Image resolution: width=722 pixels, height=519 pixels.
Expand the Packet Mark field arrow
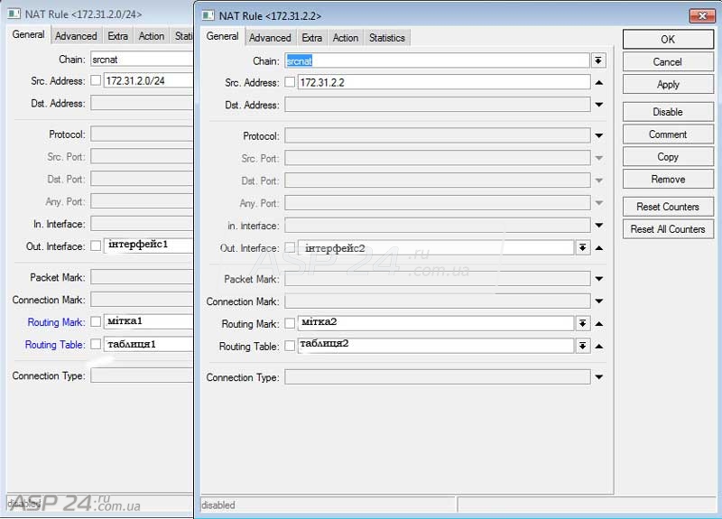(598, 280)
